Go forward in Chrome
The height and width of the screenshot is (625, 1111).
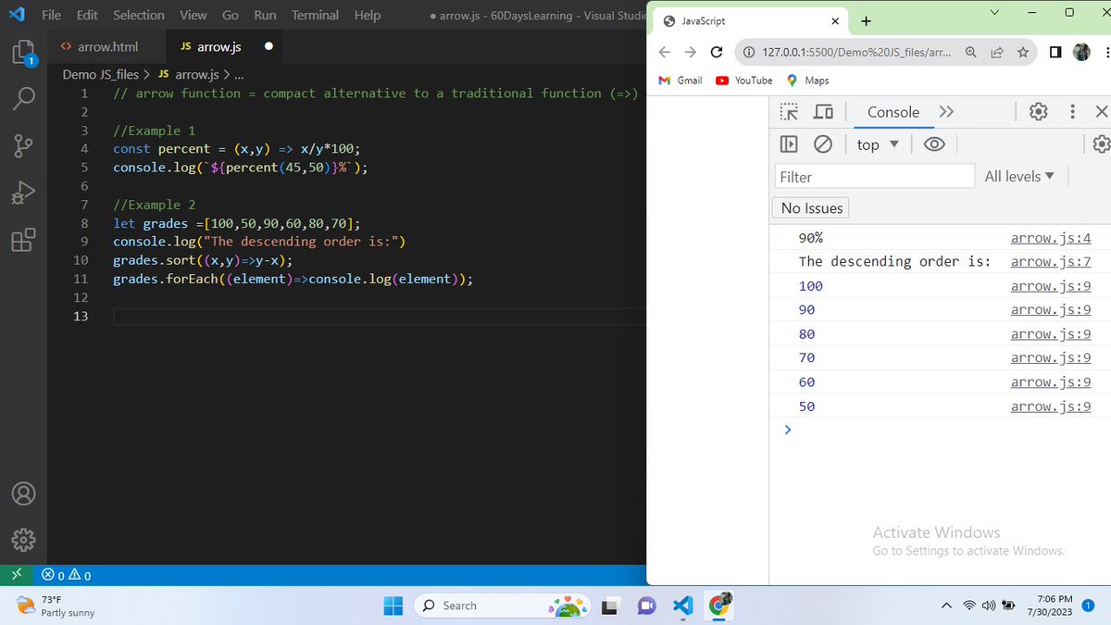tap(690, 53)
